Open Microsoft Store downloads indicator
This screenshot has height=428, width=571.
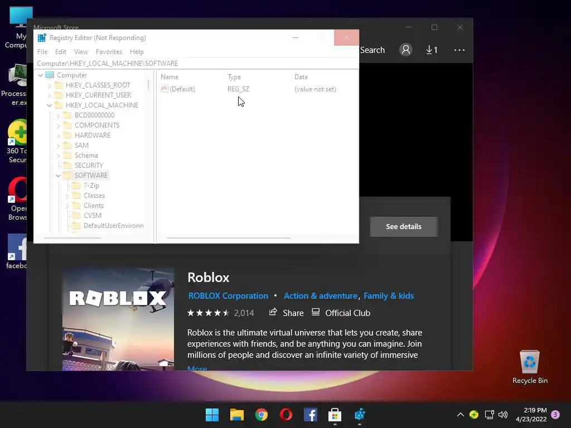click(x=432, y=50)
